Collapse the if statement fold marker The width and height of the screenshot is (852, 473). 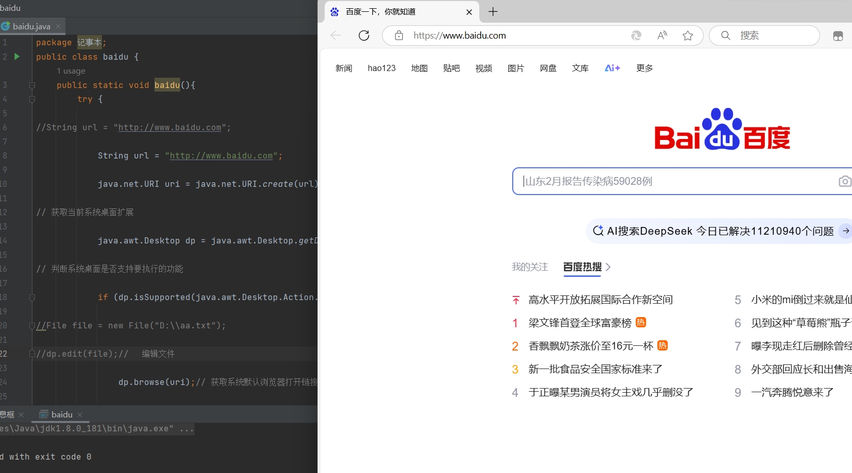pyautogui.click(x=32, y=297)
